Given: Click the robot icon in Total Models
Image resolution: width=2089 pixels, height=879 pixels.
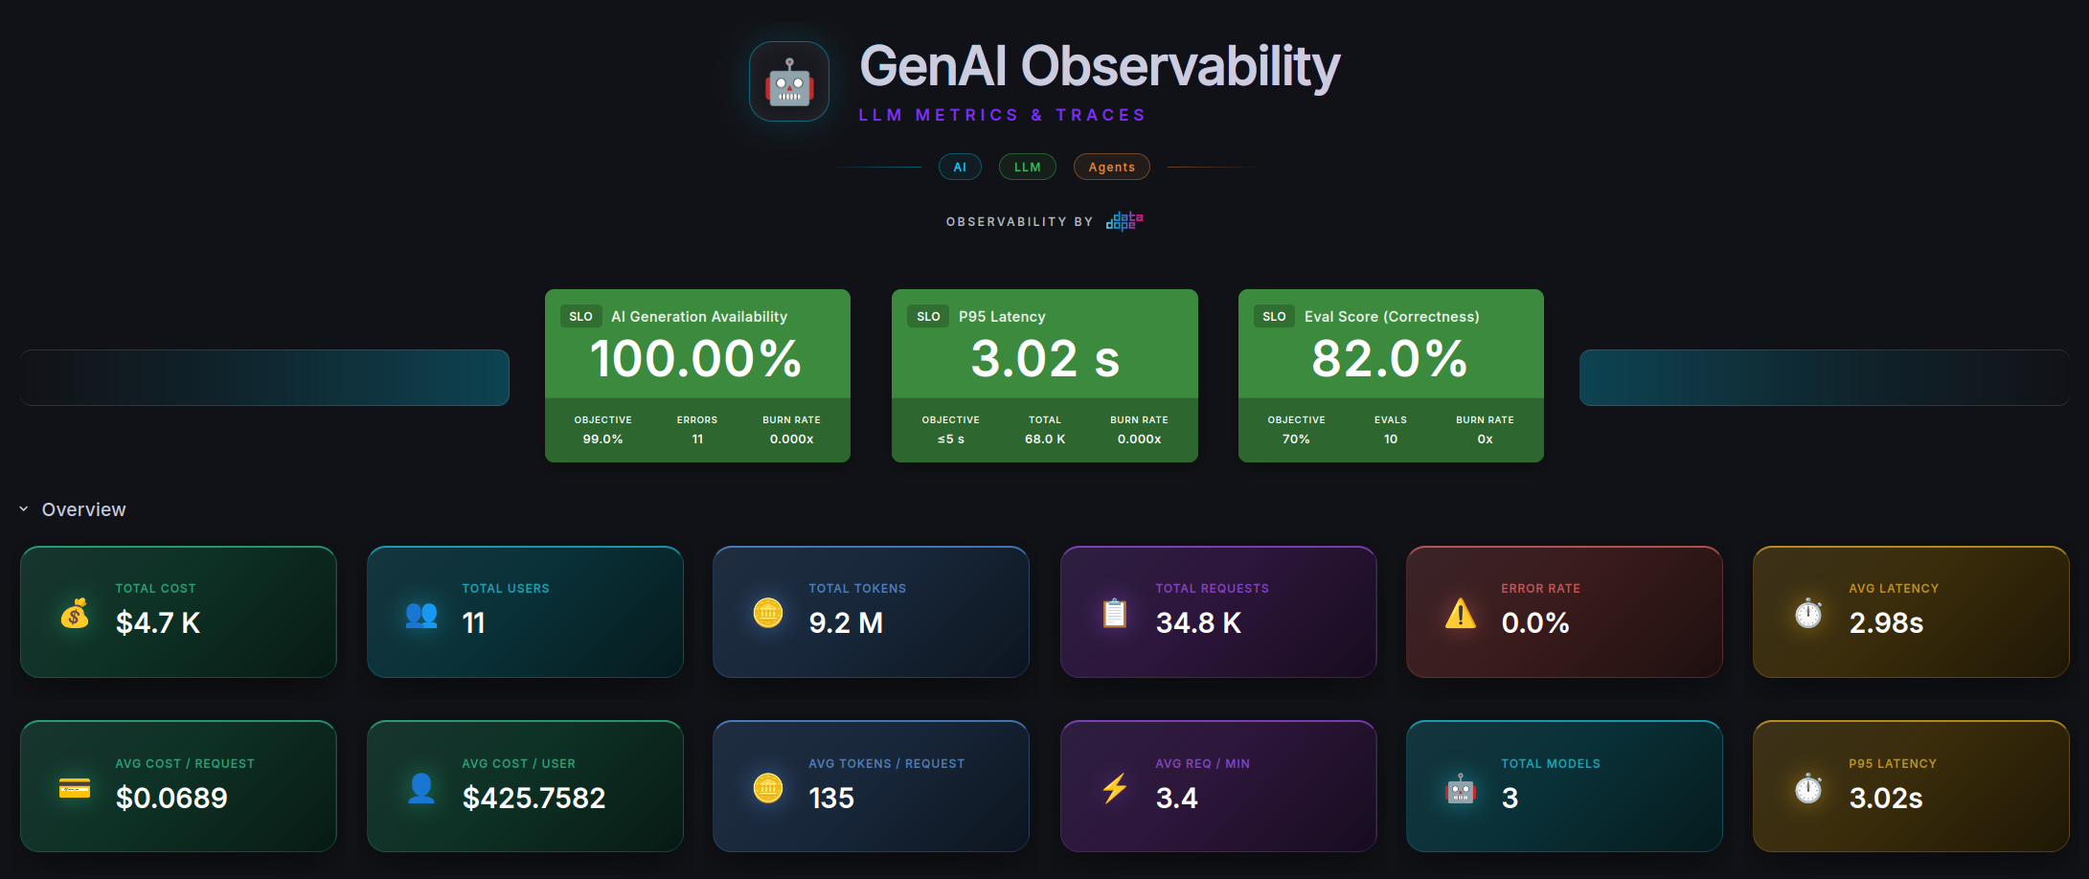Looking at the screenshot, I should pos(1461,789).
